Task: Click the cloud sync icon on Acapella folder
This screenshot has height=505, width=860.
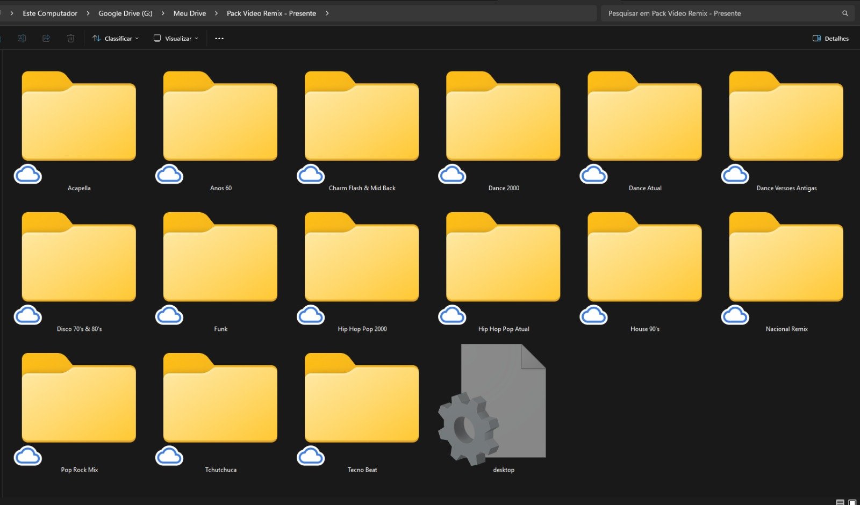Action: [27, 175]
